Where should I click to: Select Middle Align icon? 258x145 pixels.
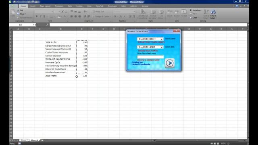coord(75,12)
